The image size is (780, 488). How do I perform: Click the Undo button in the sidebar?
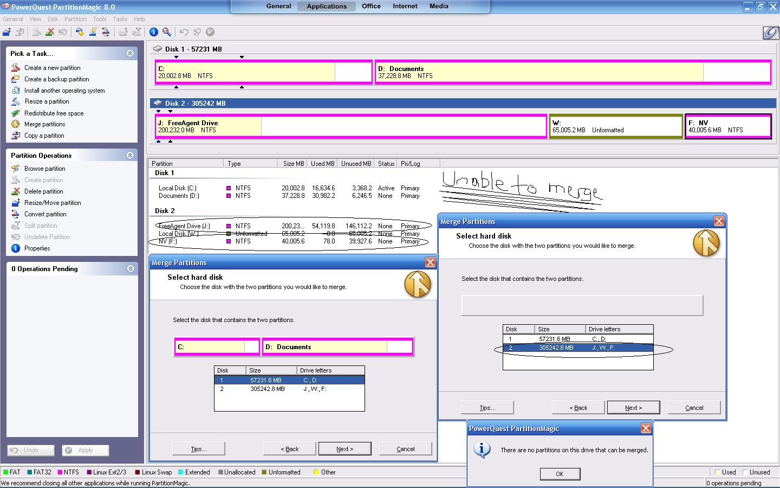click(31, 450)
